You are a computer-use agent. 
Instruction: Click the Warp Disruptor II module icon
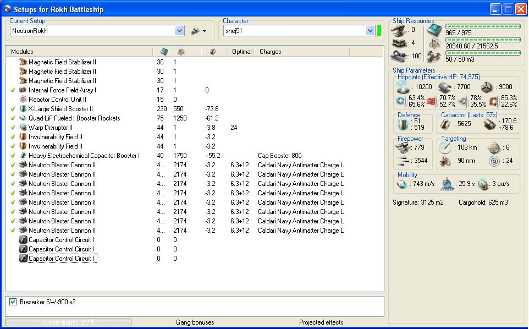coord(23,128)
